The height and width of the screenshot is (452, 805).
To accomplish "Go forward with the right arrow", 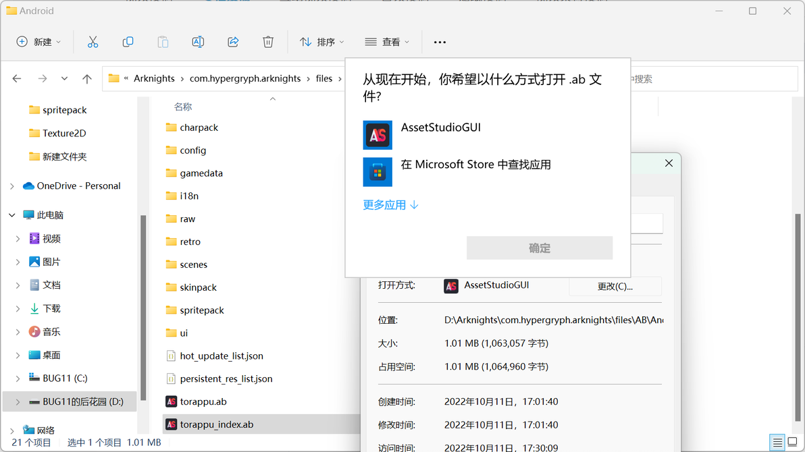I will [43, 78].
